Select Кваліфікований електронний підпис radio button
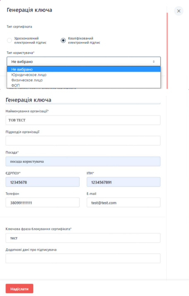The width and height of the screenshot is (189, 296). (x=63, y=40)
